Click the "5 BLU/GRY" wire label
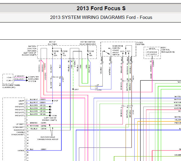 (x=20, y=79)
